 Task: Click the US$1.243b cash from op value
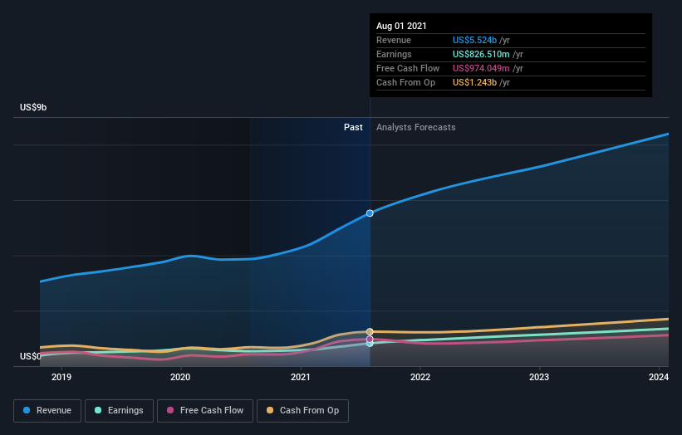(474, 82)
